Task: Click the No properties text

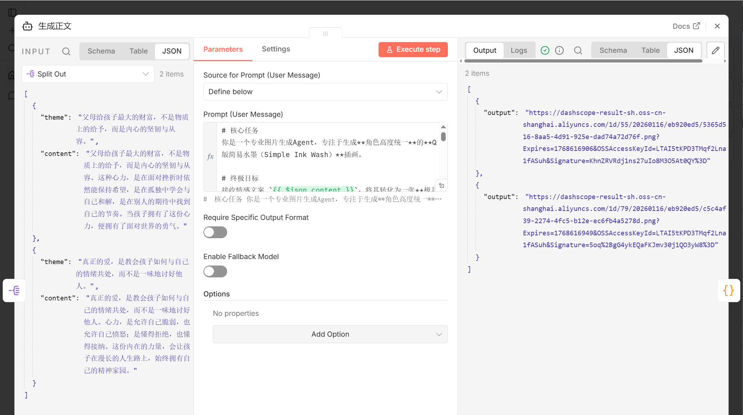Action: click(236, 313)
